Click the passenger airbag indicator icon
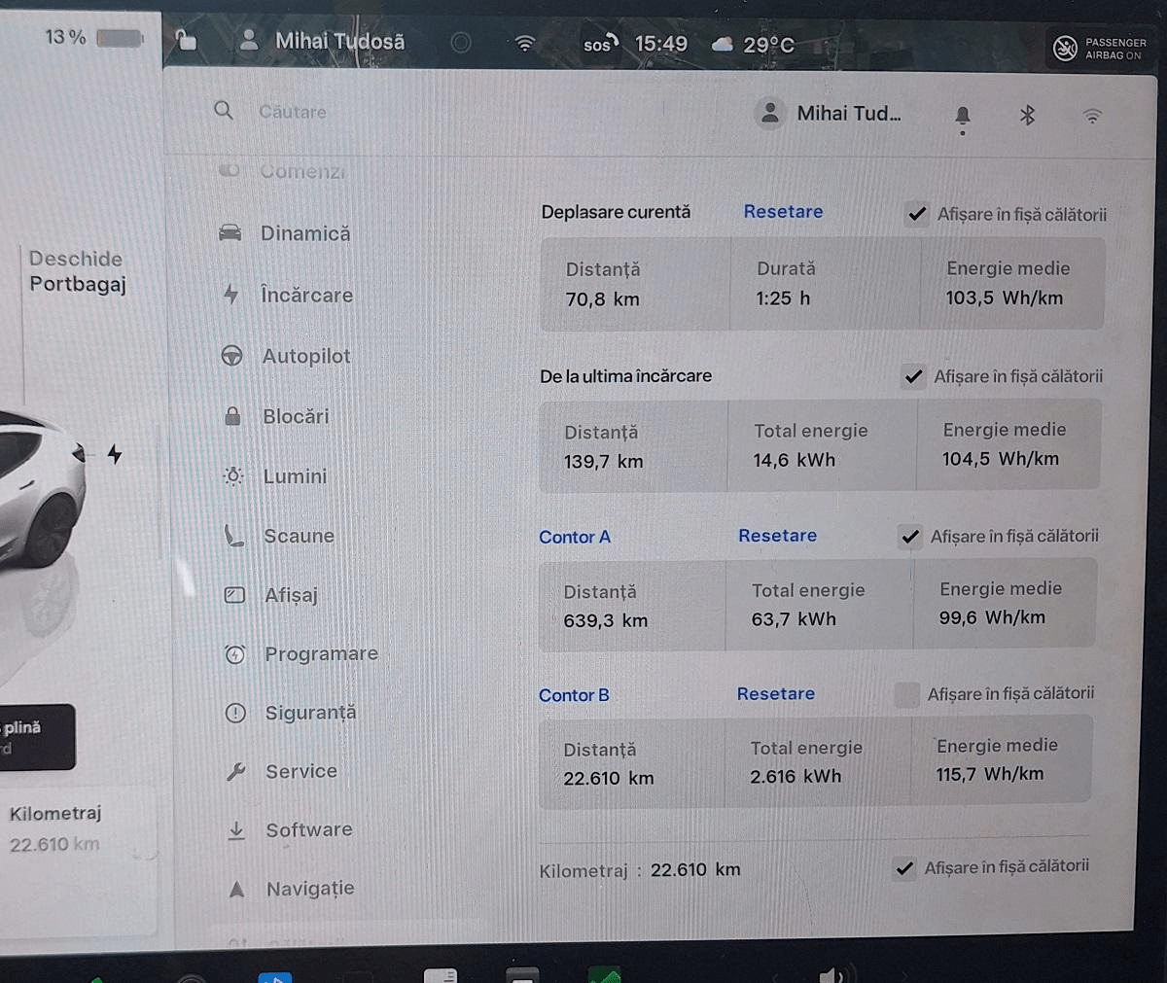 pyautogui.click(x=1066, y=48)
